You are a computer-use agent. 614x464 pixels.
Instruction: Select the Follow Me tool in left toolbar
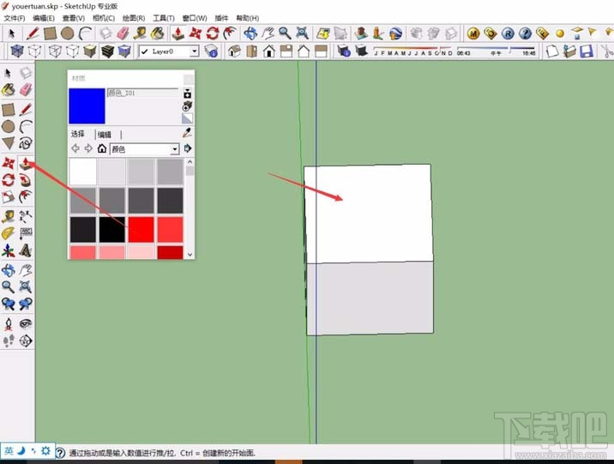click(26, 180)
